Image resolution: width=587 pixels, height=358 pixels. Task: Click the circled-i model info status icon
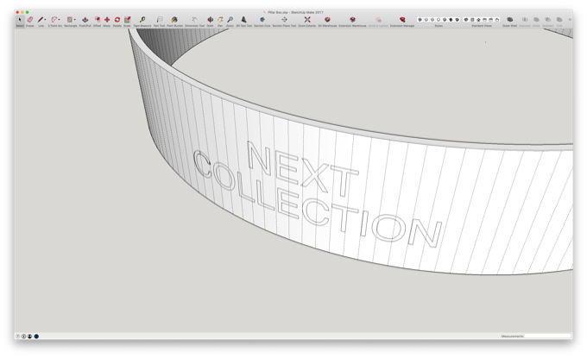23,336
